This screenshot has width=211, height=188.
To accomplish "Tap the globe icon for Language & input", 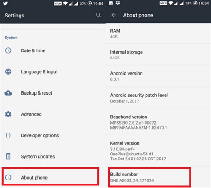I will click(x=8, y=71).
